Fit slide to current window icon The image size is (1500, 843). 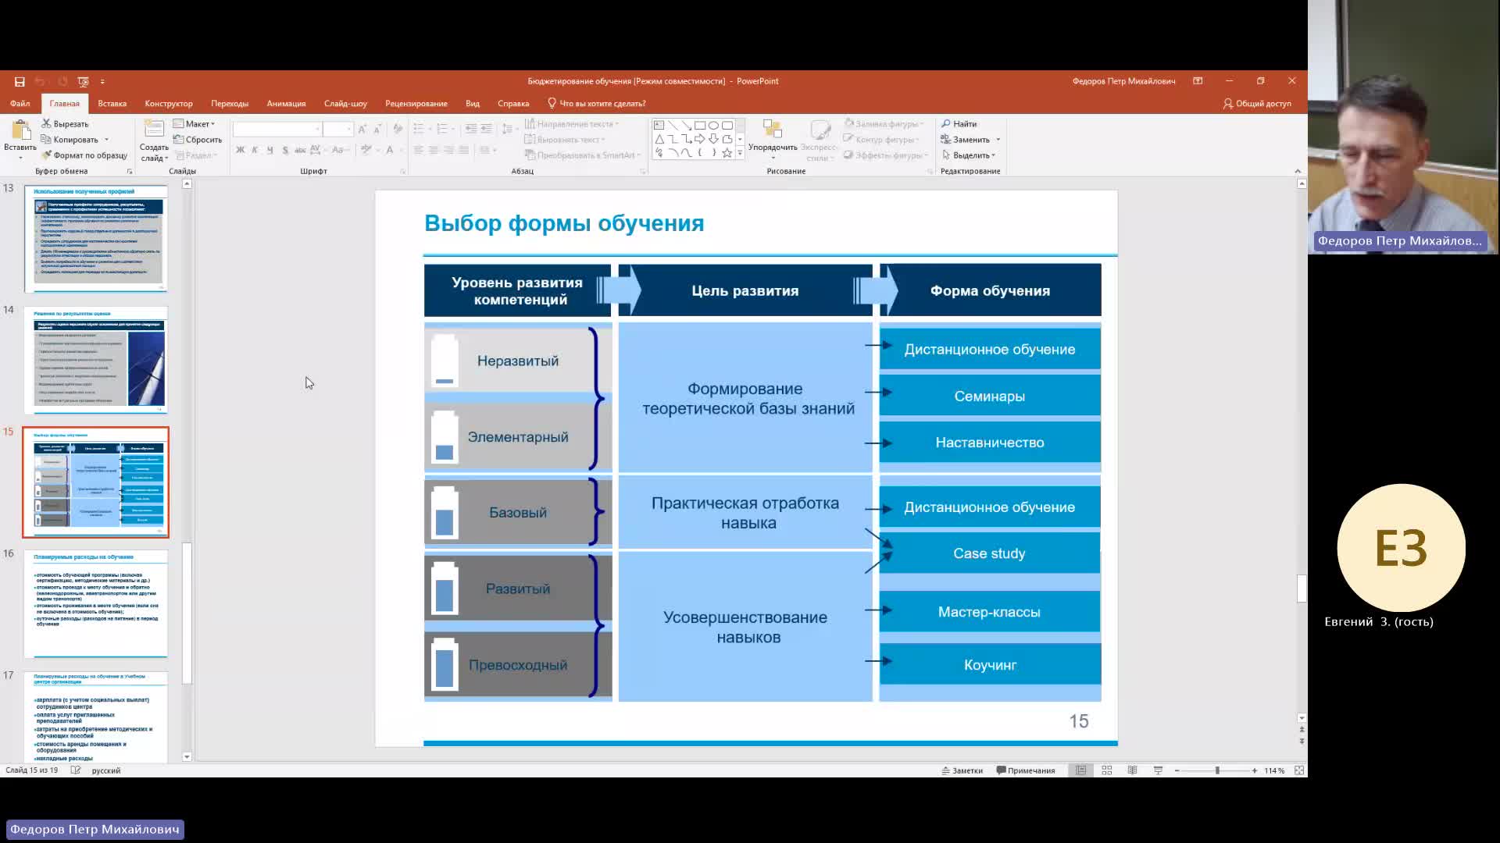[x=1299, y=770]
